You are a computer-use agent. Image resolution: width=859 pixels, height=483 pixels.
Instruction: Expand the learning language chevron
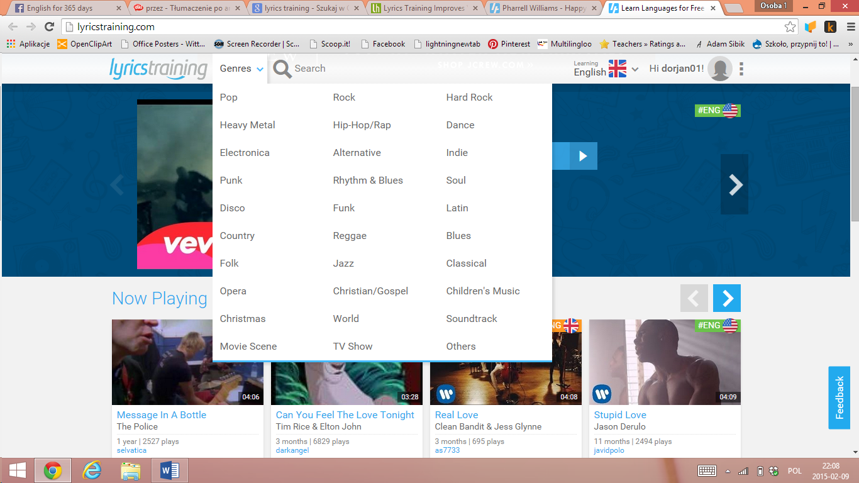pos(635,69)
